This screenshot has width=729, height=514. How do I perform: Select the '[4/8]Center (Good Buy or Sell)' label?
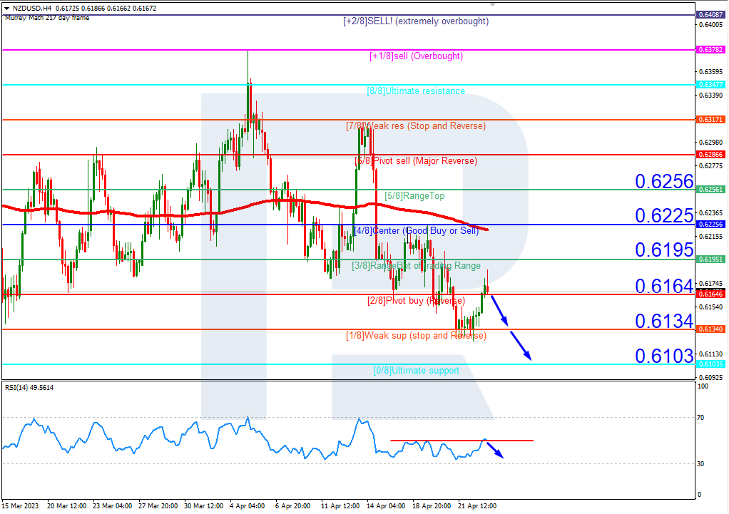click(x=415, y=230)
